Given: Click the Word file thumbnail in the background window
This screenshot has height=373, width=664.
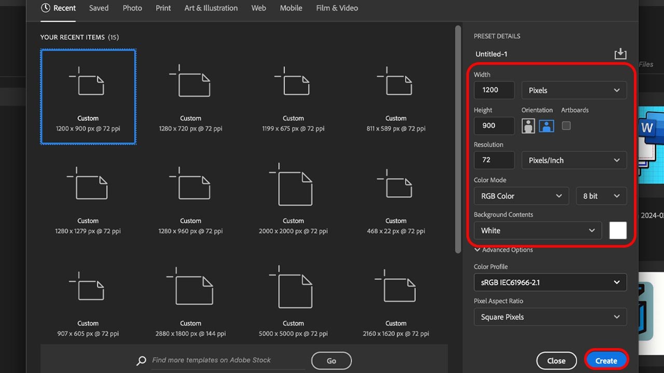Looking at the screenshot, I should click(651, 145).
